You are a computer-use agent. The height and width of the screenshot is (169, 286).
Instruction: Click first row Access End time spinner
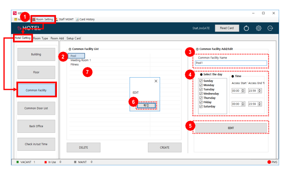pos(255,91)
